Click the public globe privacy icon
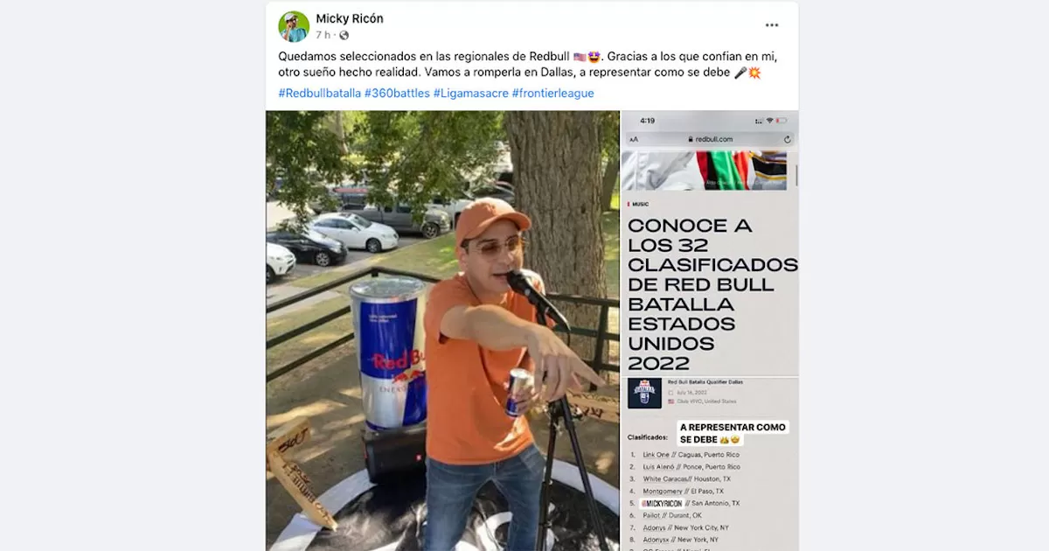 tap(344, 35)
